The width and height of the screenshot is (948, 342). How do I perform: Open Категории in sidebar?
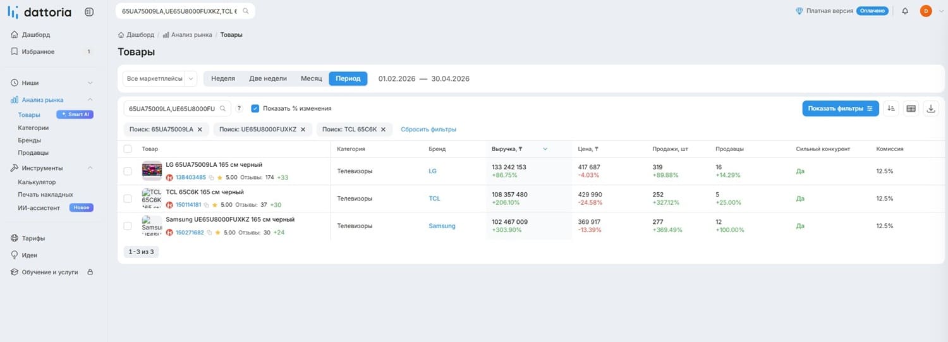(x=33, y=128)
